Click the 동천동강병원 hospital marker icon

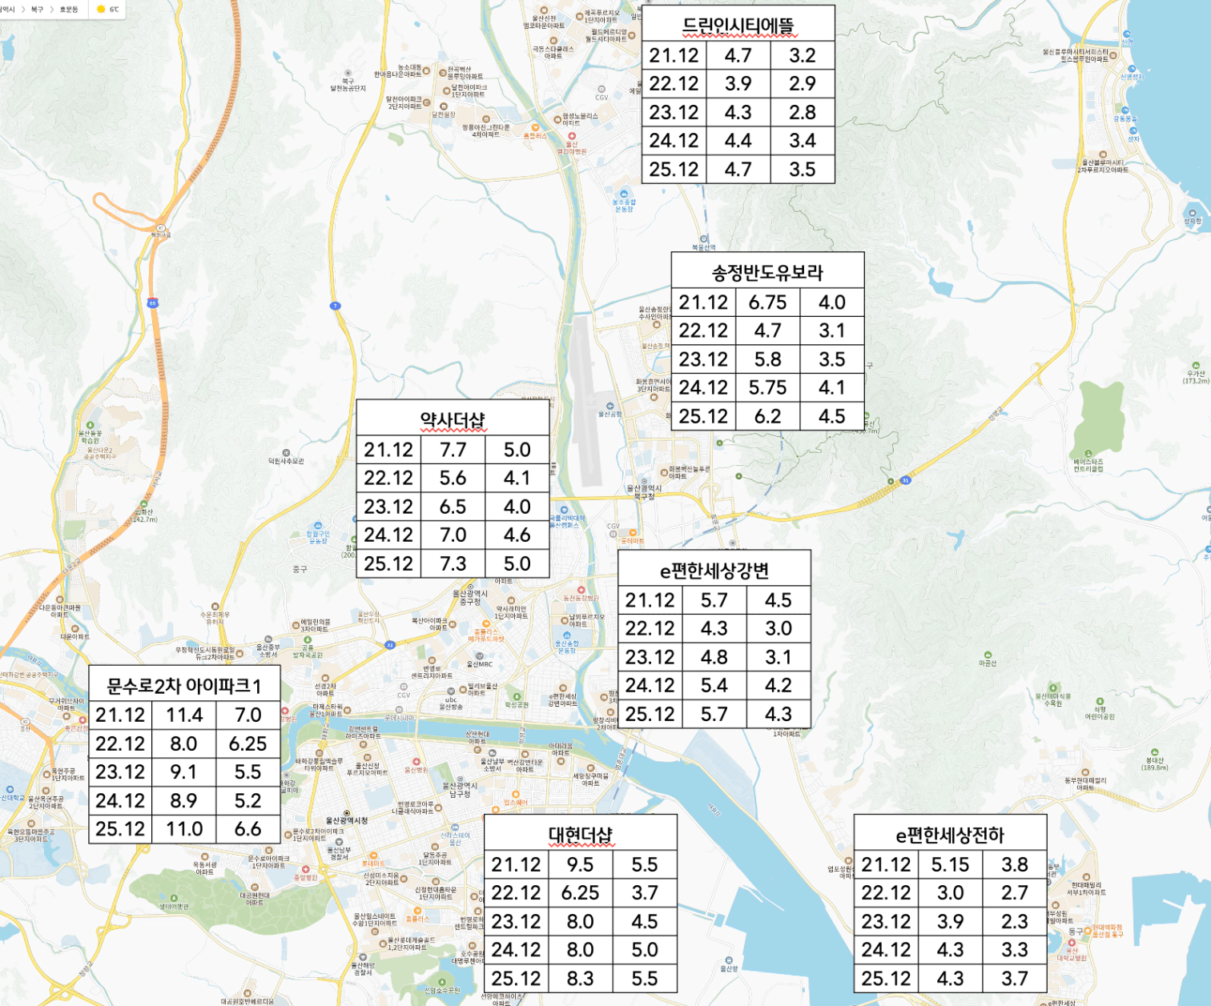(x=581, y=591)
